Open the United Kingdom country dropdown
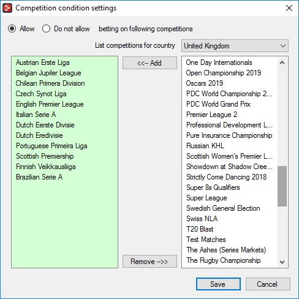299x299 pixels. [x=235, y=46]
